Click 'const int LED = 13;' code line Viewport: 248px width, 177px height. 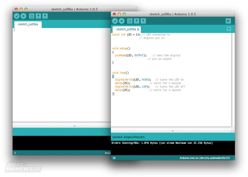pos(126,34)
